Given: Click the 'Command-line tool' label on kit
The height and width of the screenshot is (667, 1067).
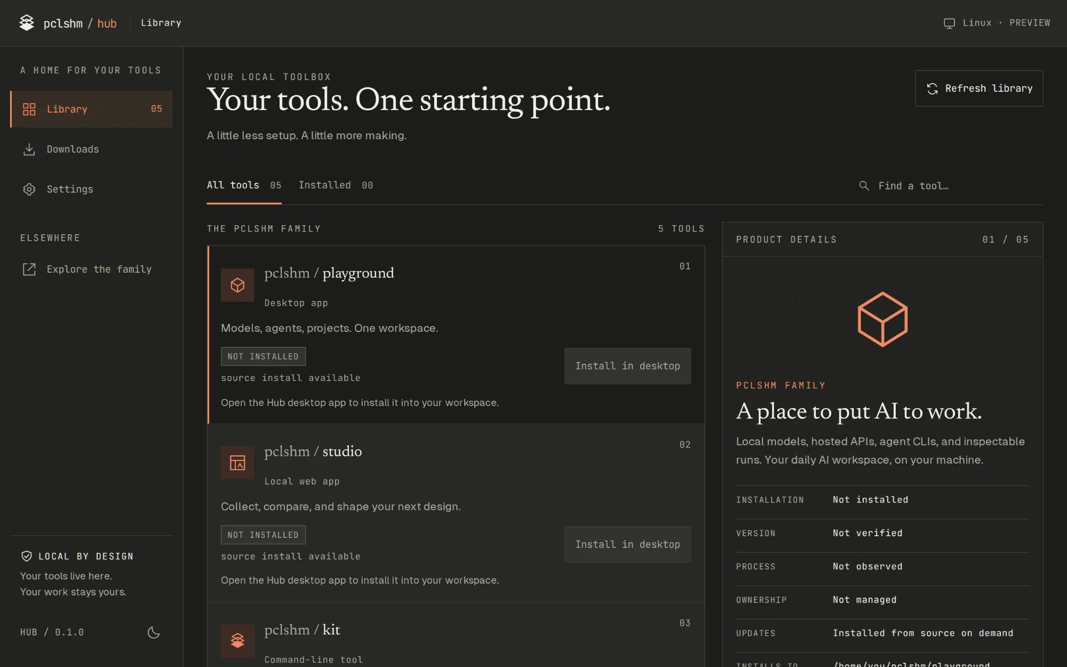Looking at the screenshot, I should point(314,660).
